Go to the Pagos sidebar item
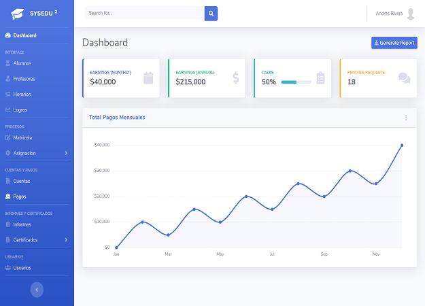Image resolution: width=425 pixels, height=306 pixels. pyautogui.click(x=20, y=197)
